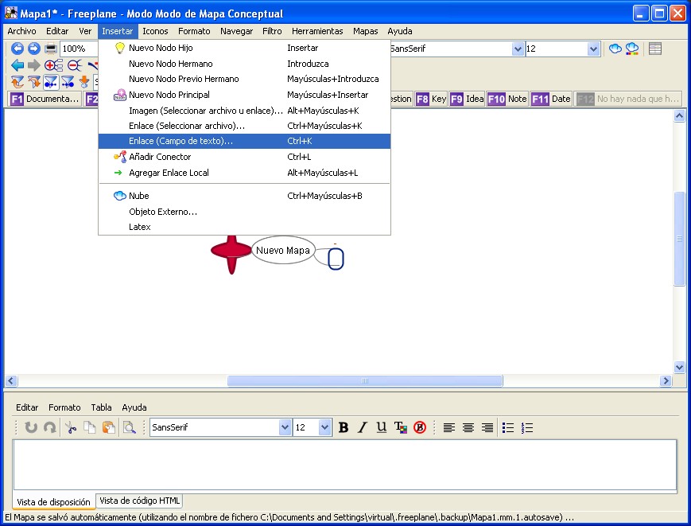Open the Archivo menu
Image resolution: width=691 pixels, height=526 pixels.
21,31
